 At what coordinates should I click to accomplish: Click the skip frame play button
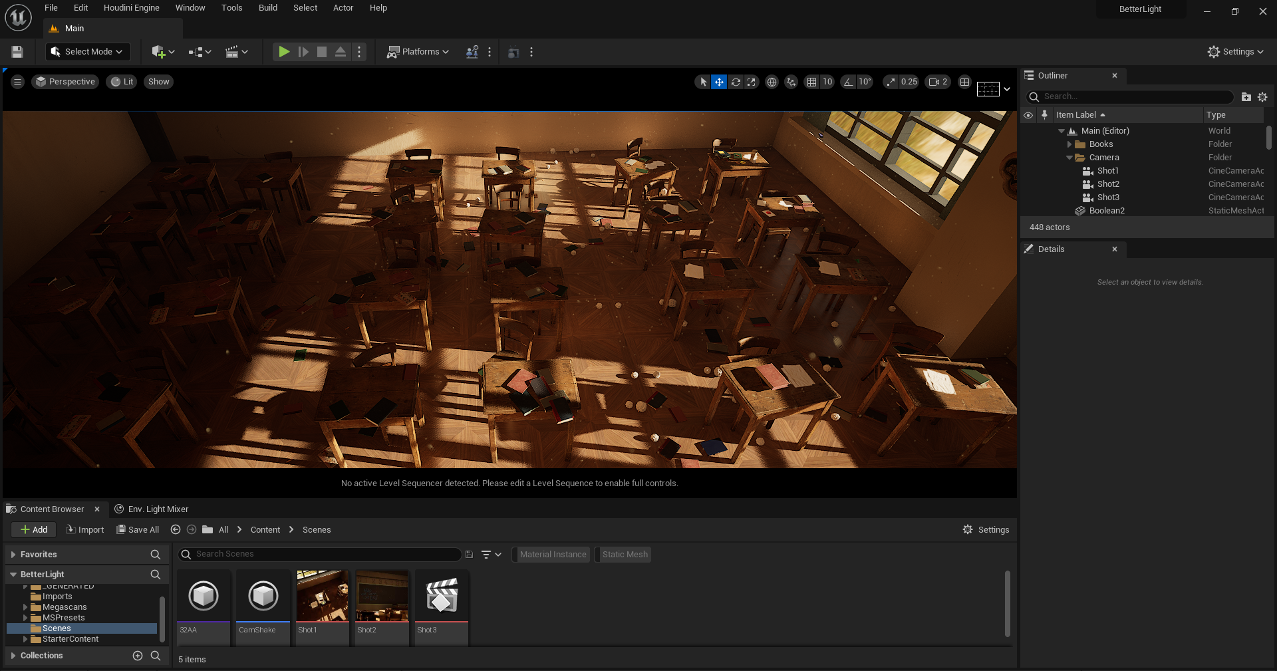(x=303, y=52)
